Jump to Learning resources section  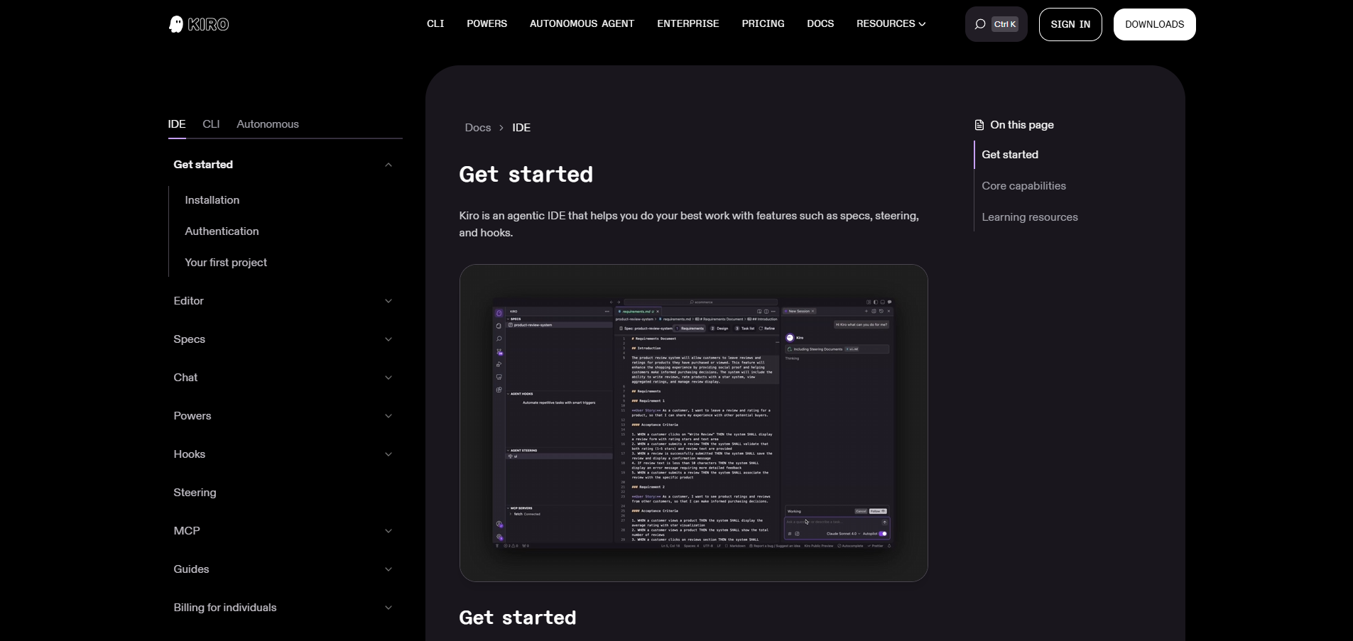pyautogui.click(x=1030, y=217)
